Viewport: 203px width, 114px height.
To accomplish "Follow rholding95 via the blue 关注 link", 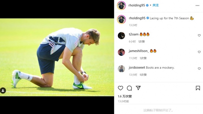I will (x=155, y=5).
